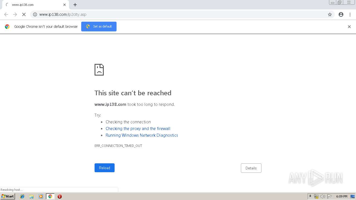Open the network tray icon
The image size is (356, 200).
(x=316, y=196)
